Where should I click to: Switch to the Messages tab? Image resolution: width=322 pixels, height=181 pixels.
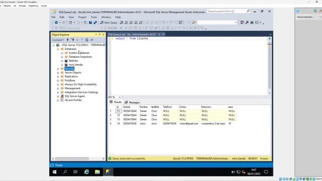[x=132, y=103]
